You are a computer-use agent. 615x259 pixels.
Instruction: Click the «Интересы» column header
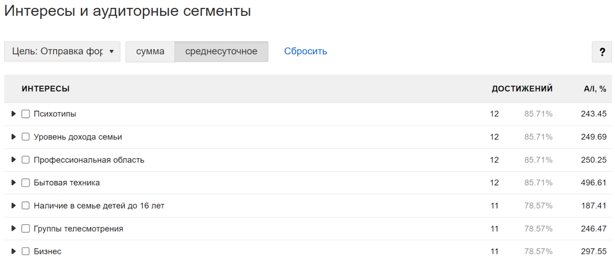45,89
